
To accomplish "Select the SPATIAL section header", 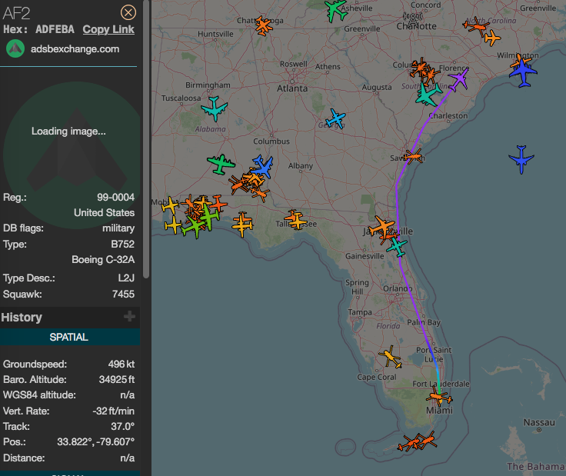I will pos(68,337).
